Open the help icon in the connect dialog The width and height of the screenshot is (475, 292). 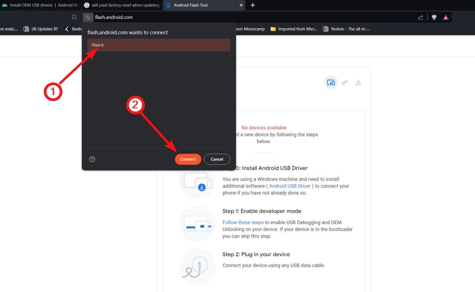[x=92, y=159]
